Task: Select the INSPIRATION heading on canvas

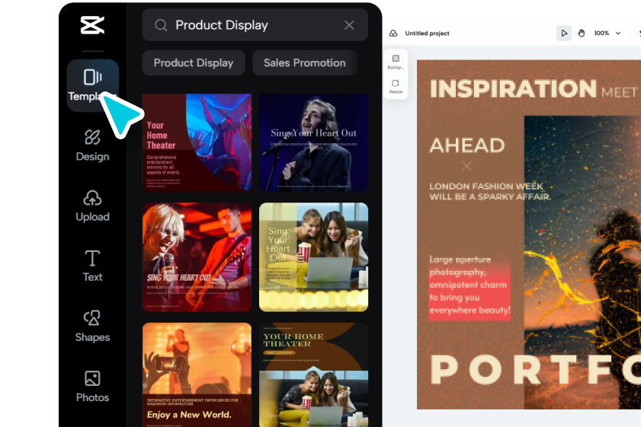Action: 513,88
